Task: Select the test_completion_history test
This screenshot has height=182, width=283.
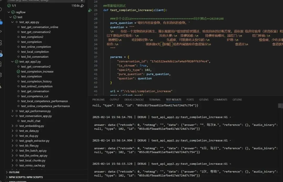Action: [x=36, y=82]
